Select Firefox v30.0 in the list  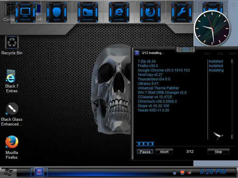[148, 66]
